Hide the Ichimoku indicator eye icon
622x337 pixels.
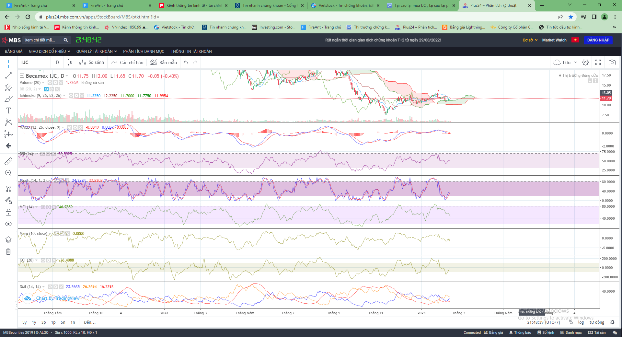(71, 96)
